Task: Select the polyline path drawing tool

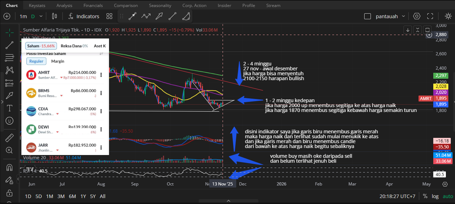Action: [x=146, y=16]
